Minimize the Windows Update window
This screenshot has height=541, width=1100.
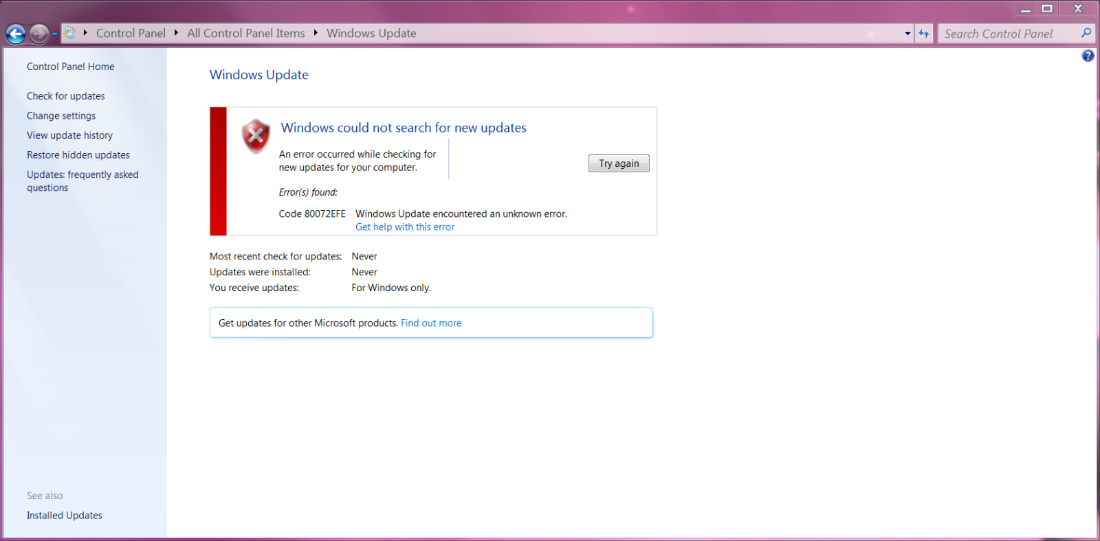click(1025, 9)
